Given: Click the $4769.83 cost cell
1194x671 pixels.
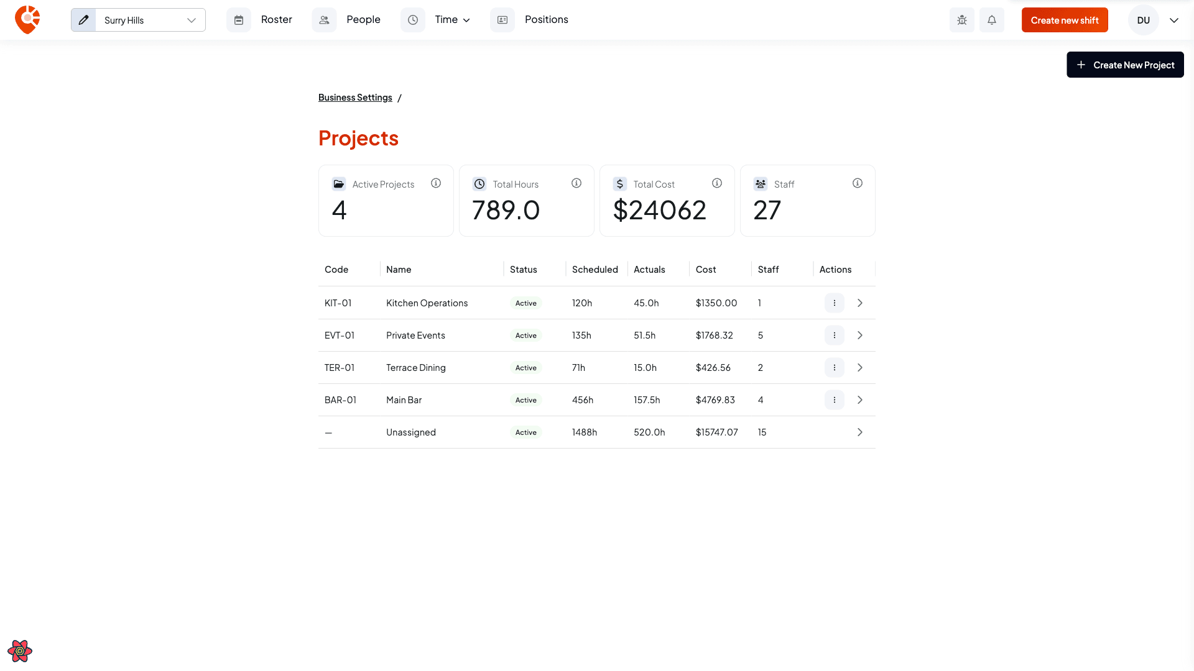Looking at the screenshot, I should coord(715,400).
